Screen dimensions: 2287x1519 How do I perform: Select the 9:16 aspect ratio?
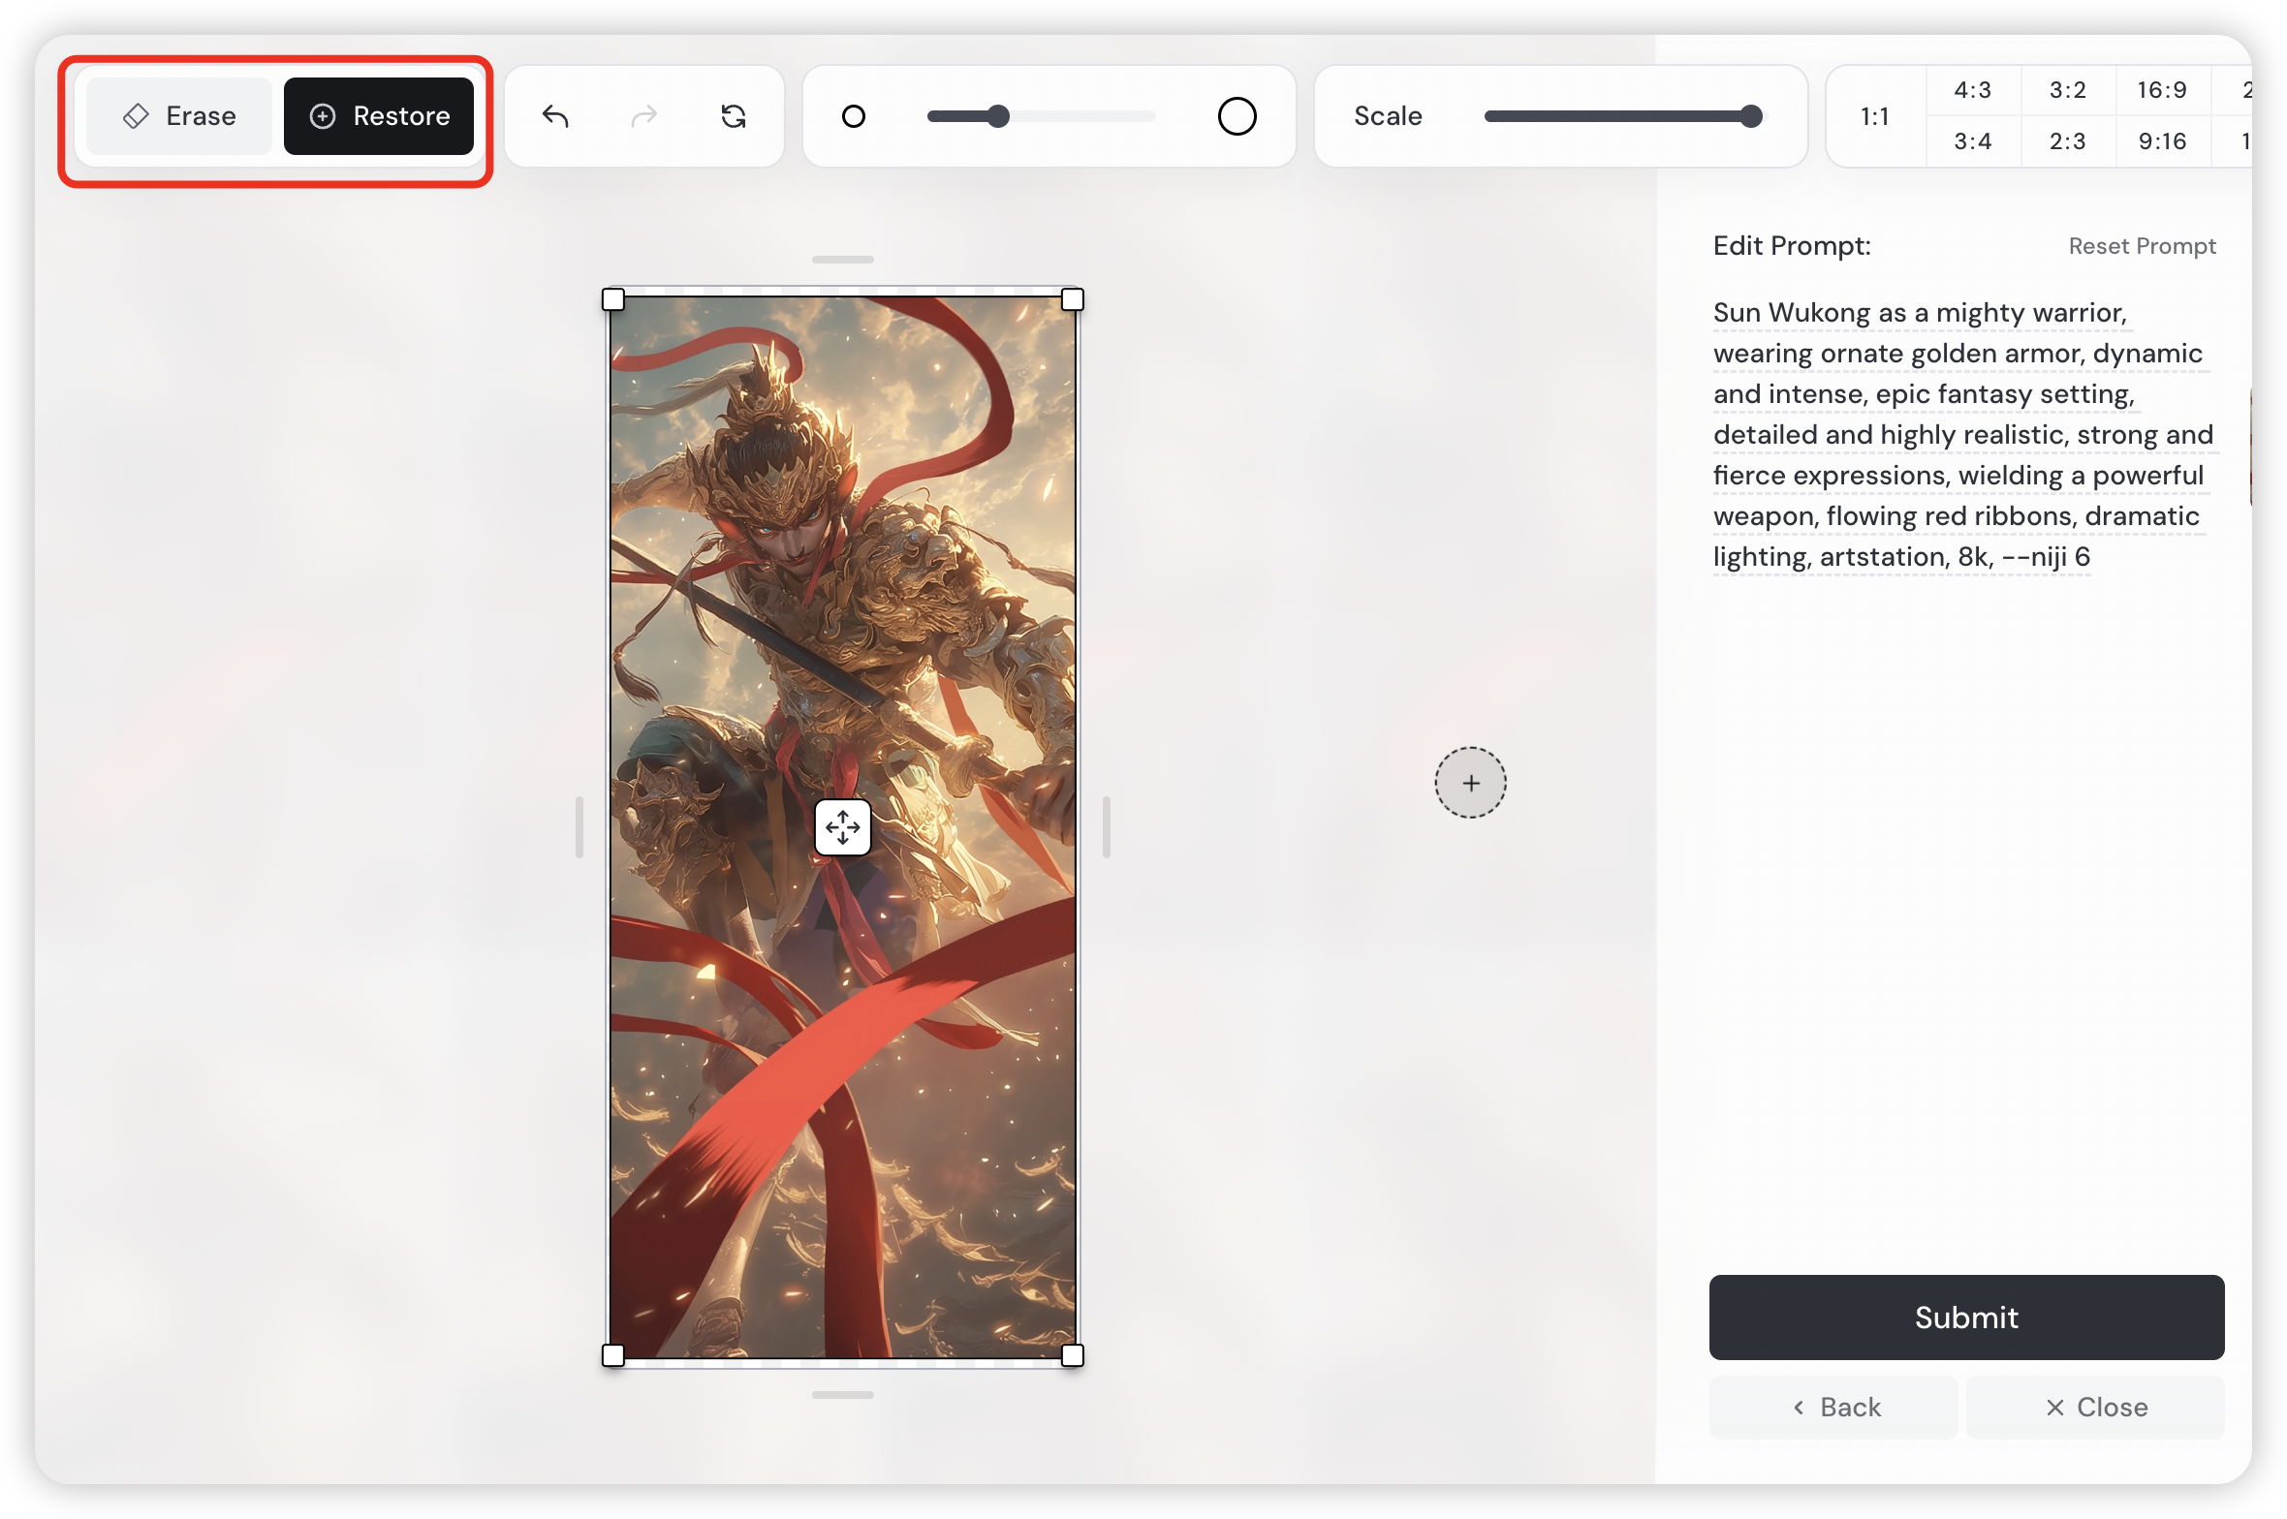coord(2162,141)
